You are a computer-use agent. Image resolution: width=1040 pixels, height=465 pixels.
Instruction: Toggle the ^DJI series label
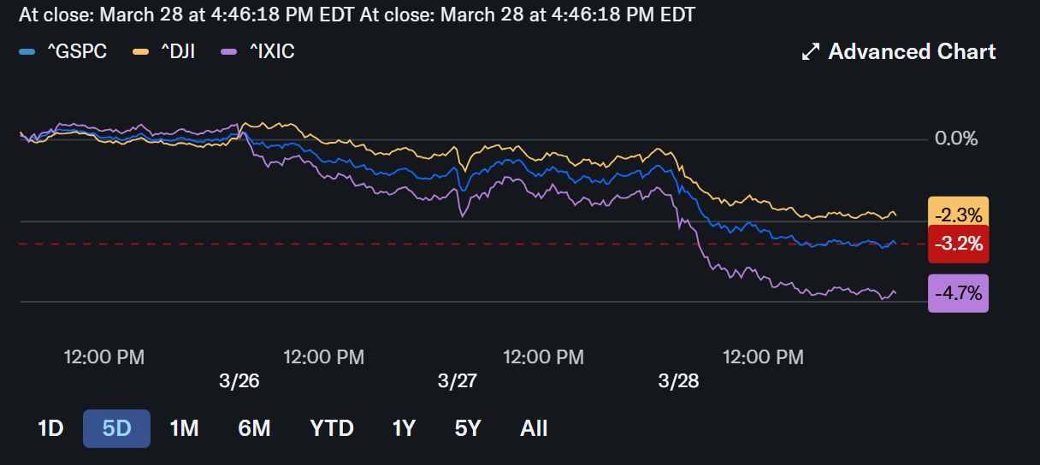point(178,52)
